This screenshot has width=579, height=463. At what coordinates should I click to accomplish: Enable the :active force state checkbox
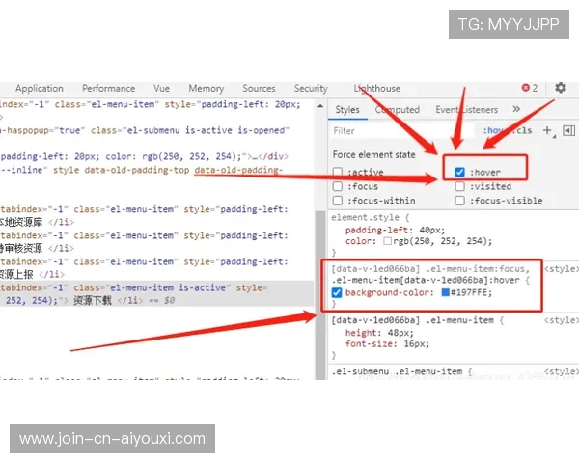pos(338,172)
